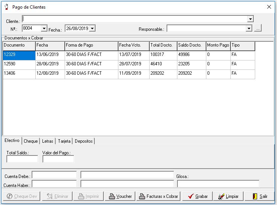Switch to the Cheque tab

pos(31,141)
